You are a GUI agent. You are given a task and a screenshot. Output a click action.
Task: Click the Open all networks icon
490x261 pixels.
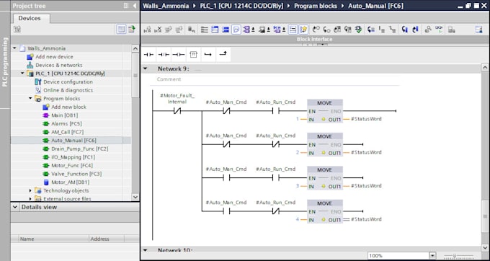(x=215, y=30)
